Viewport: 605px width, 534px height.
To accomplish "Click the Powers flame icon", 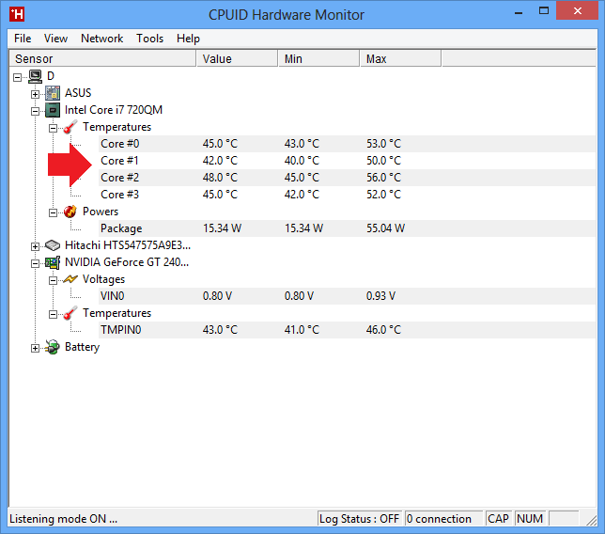I will (70, 212).
